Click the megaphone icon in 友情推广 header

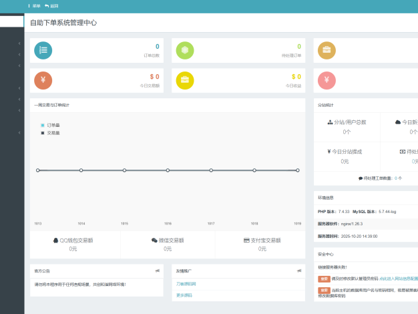pos(299,271)
